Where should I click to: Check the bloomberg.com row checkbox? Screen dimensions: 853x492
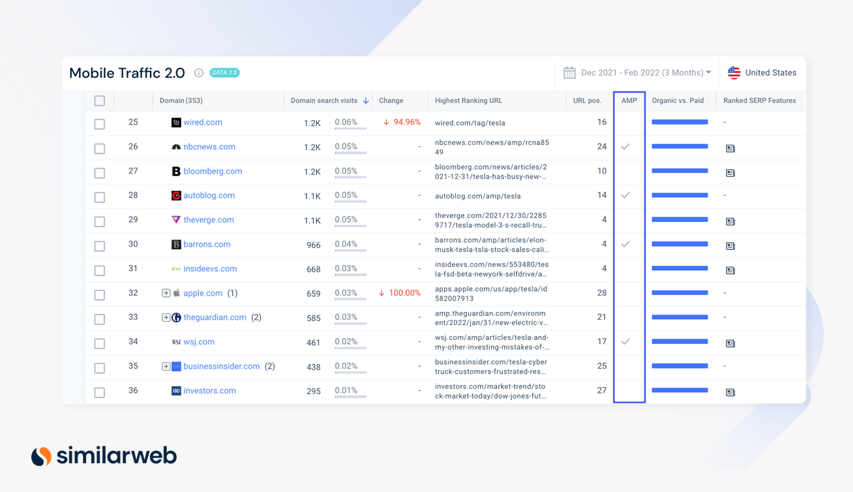(x=100, y=173)
